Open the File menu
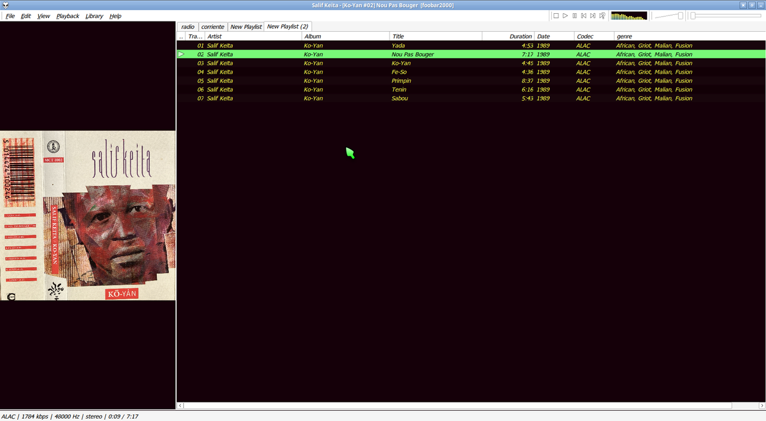Screen dimensions: 766x421 tap(10, 16)
